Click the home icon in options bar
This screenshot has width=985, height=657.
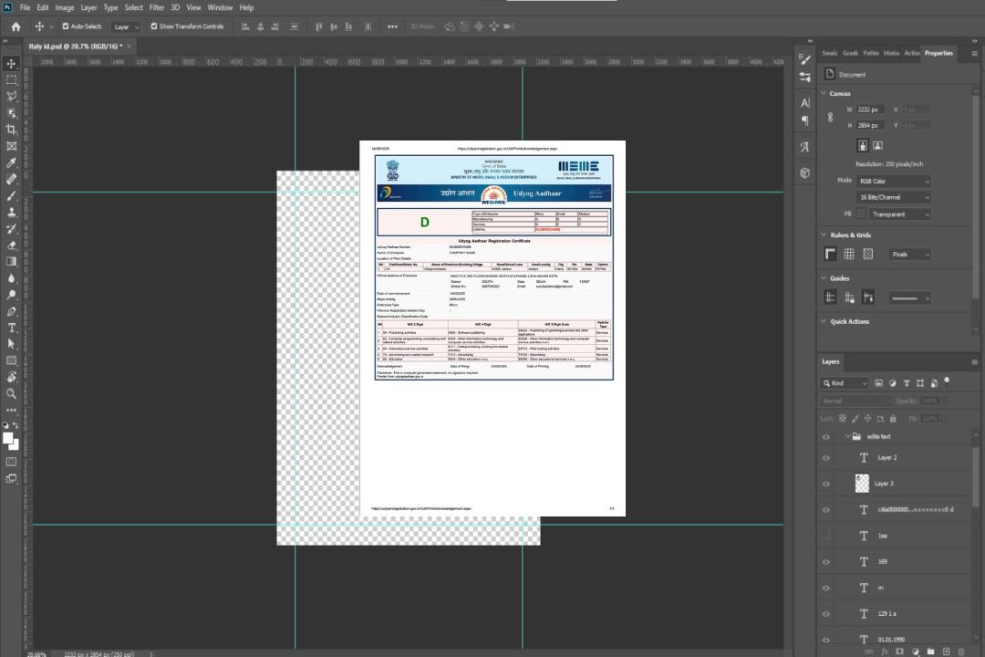(16, 26)
